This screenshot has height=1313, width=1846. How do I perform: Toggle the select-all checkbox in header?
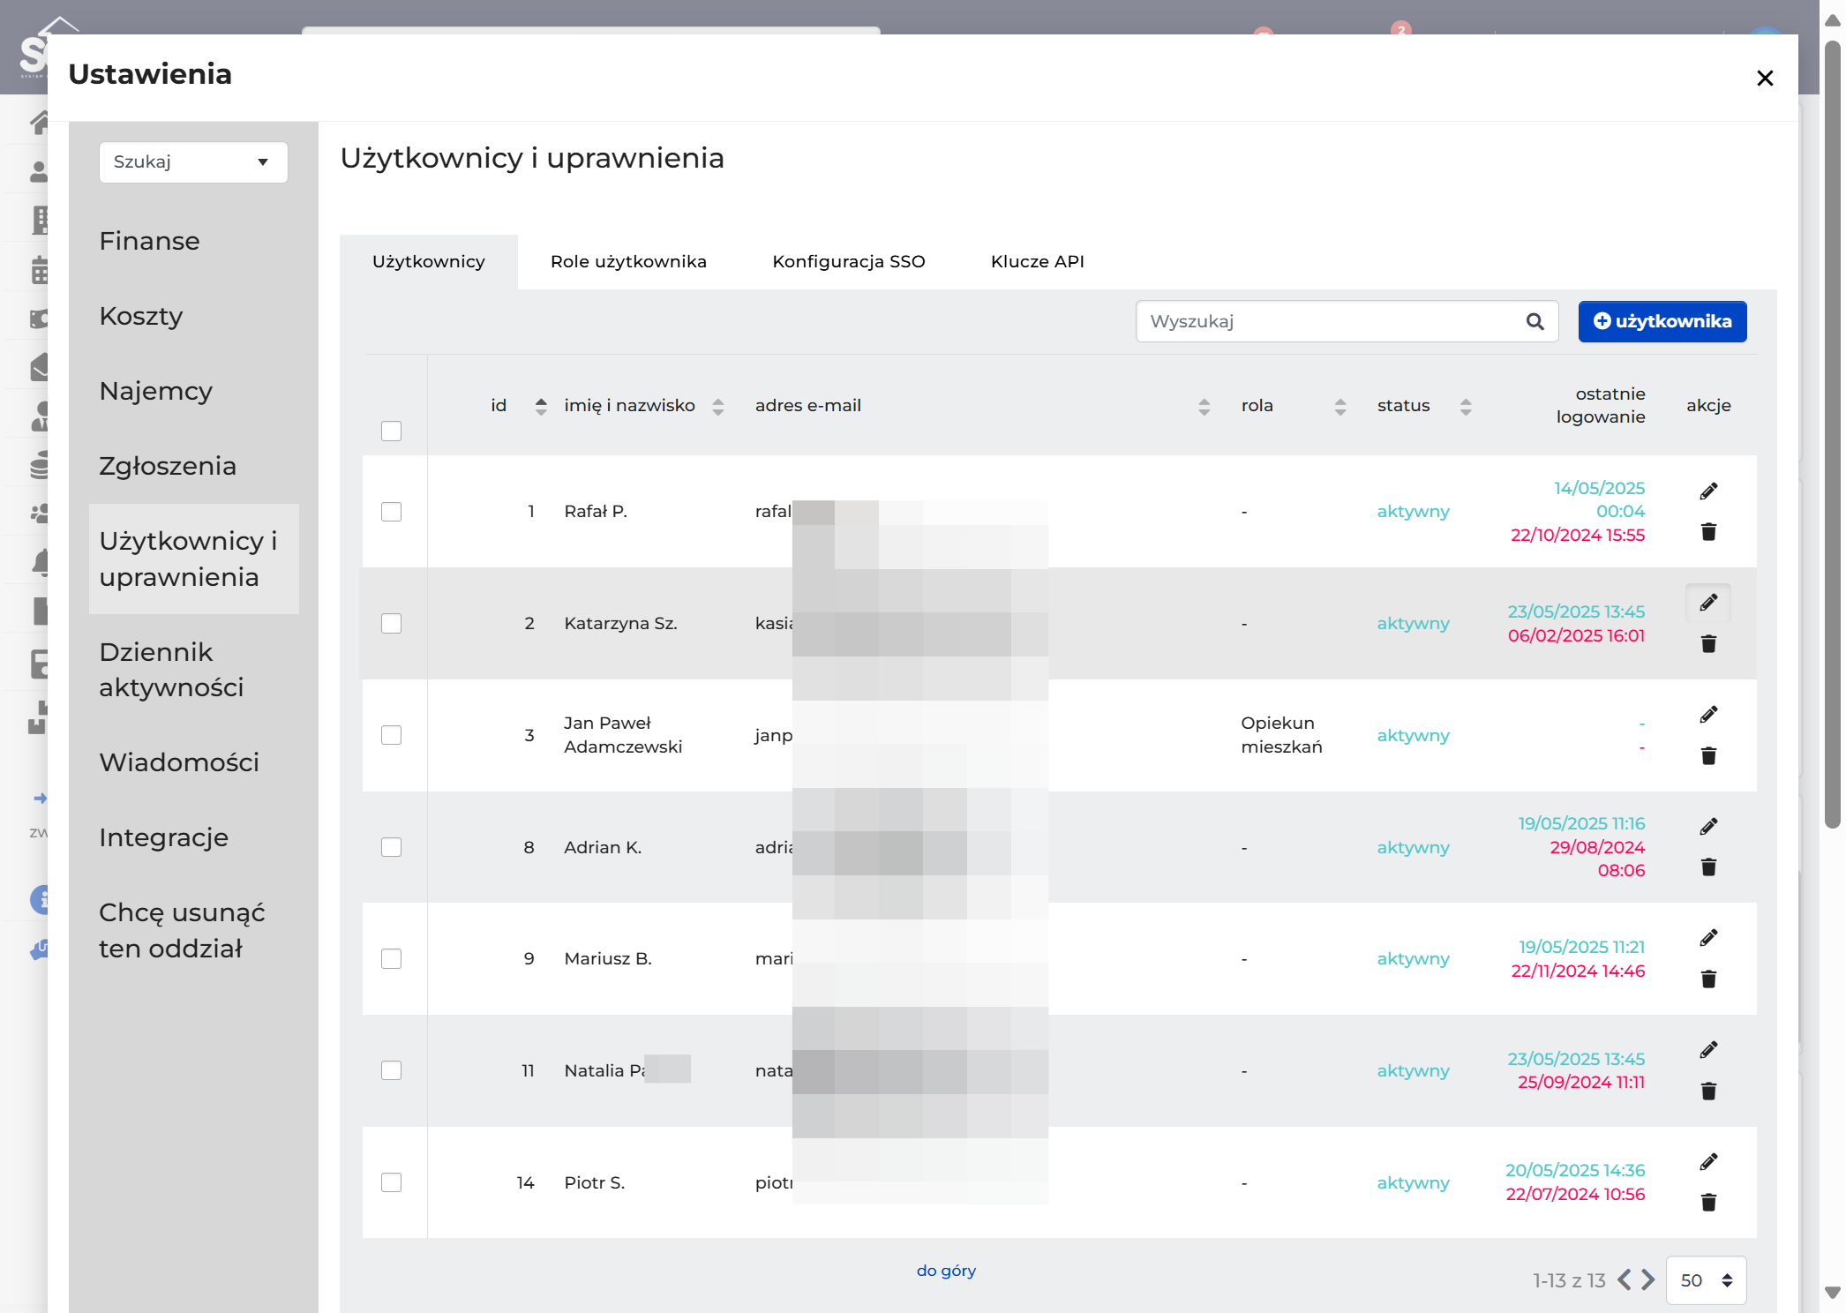pos(391,431)
